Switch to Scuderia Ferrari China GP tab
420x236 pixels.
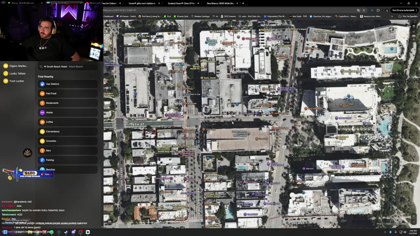click(181, 3)
